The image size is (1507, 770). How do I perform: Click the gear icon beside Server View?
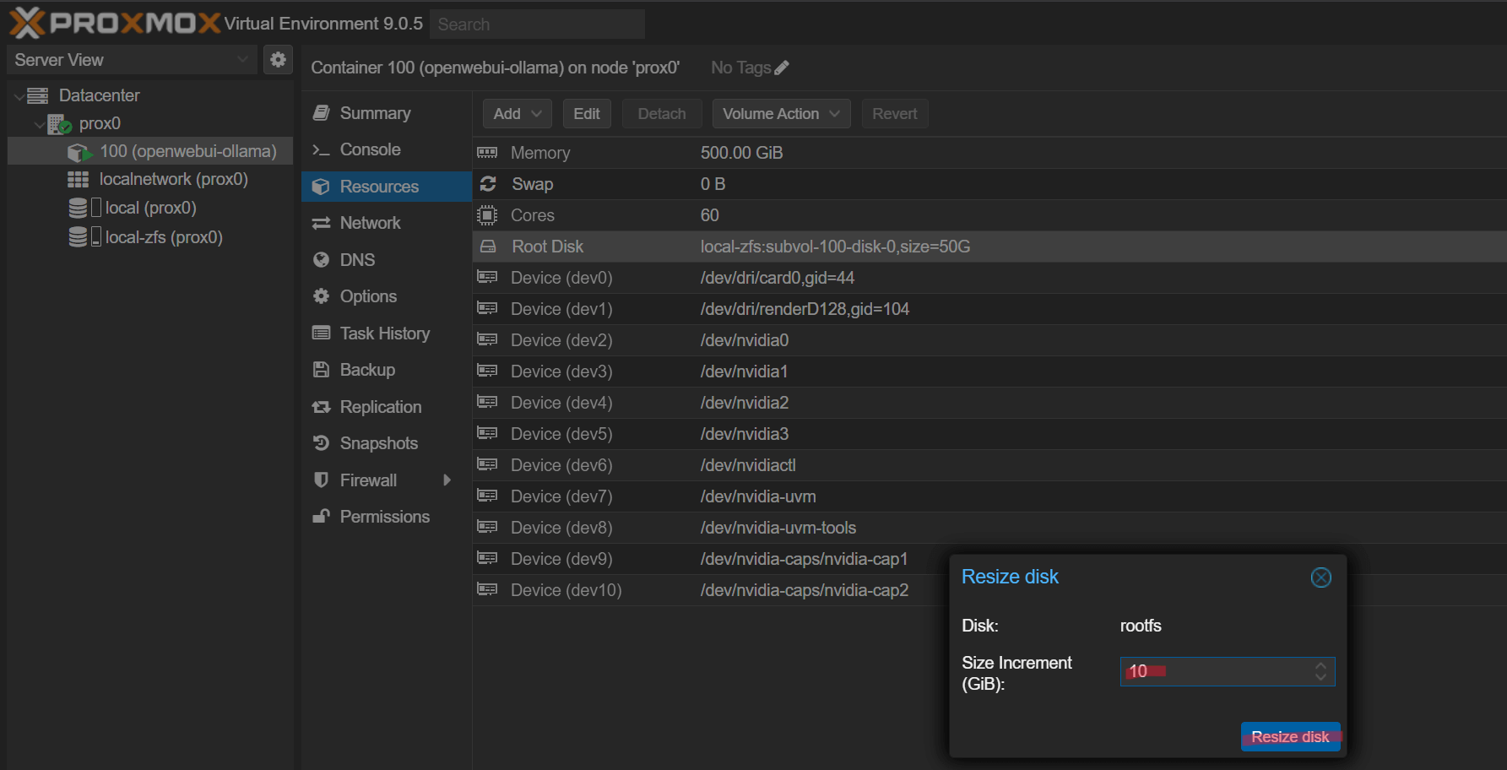pos(278,60)
